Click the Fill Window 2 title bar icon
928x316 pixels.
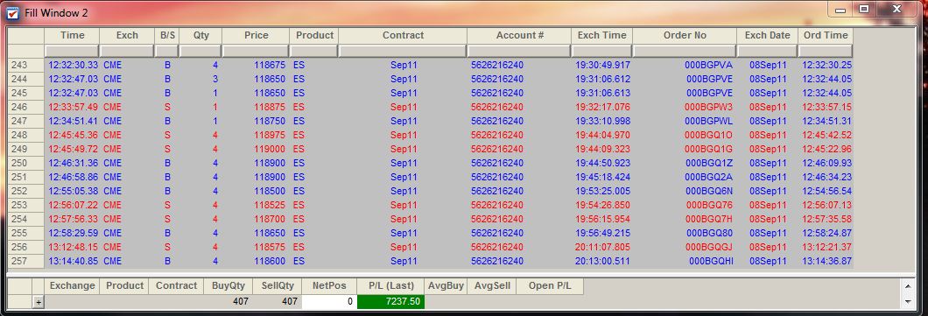(x=12, y=12)
